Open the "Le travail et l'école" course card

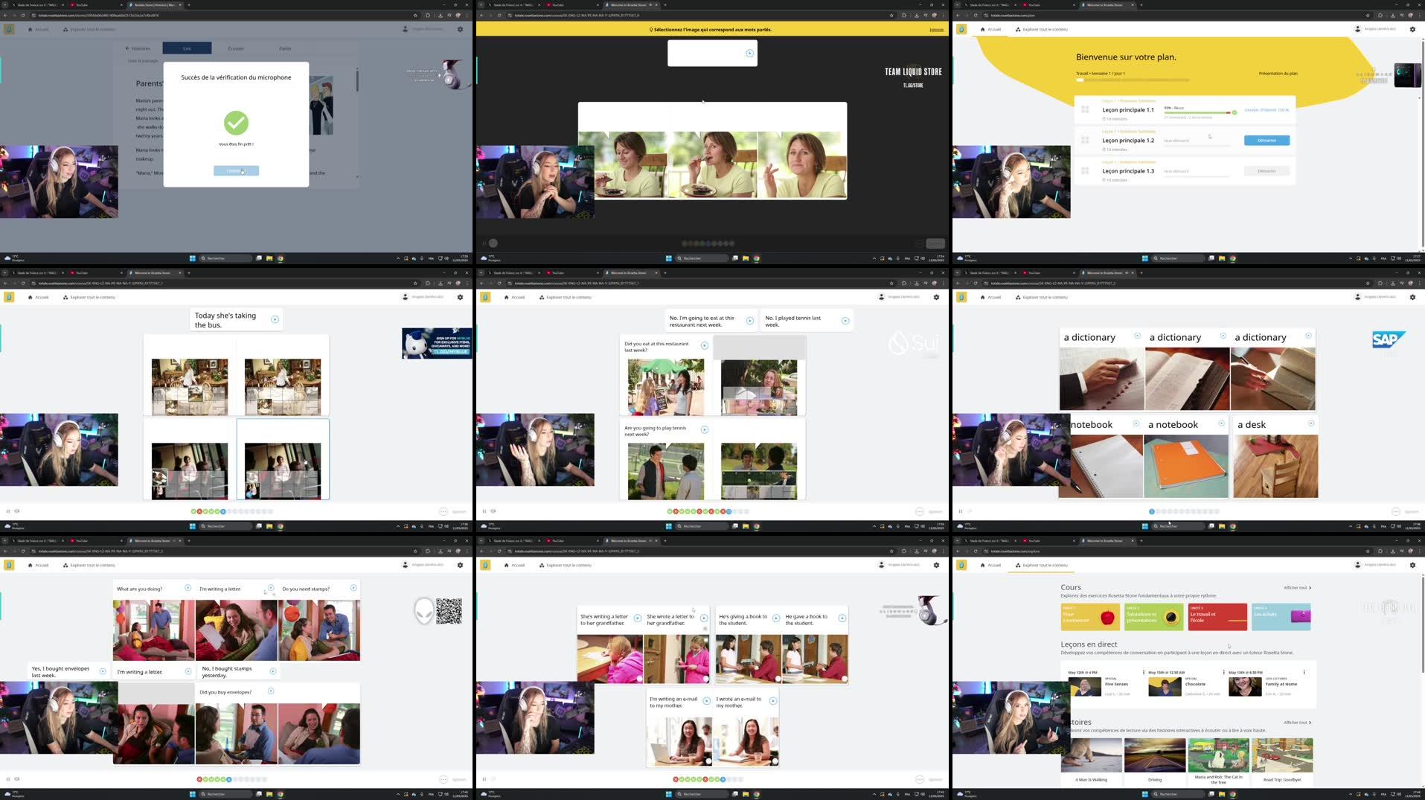coord(1217,617)
